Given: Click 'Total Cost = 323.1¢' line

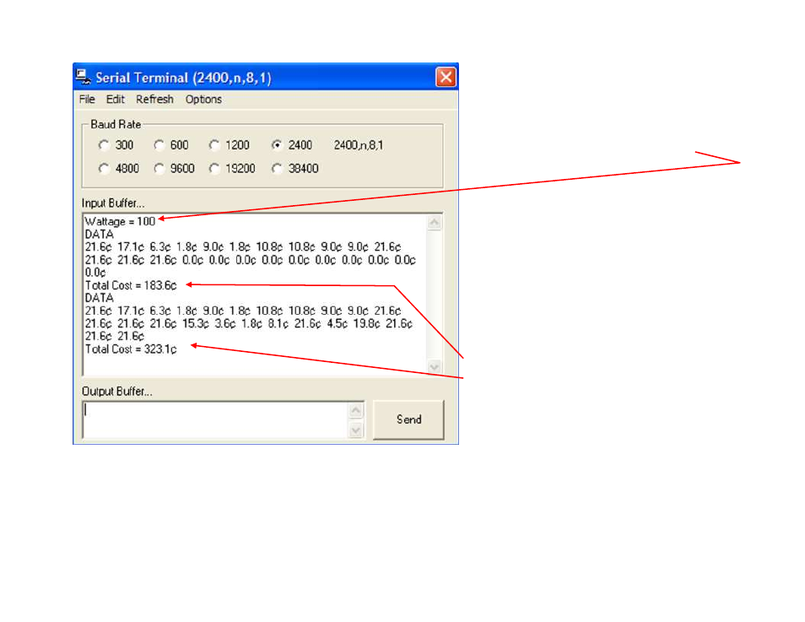Looking at the screenshot, I should coord(131,349).
